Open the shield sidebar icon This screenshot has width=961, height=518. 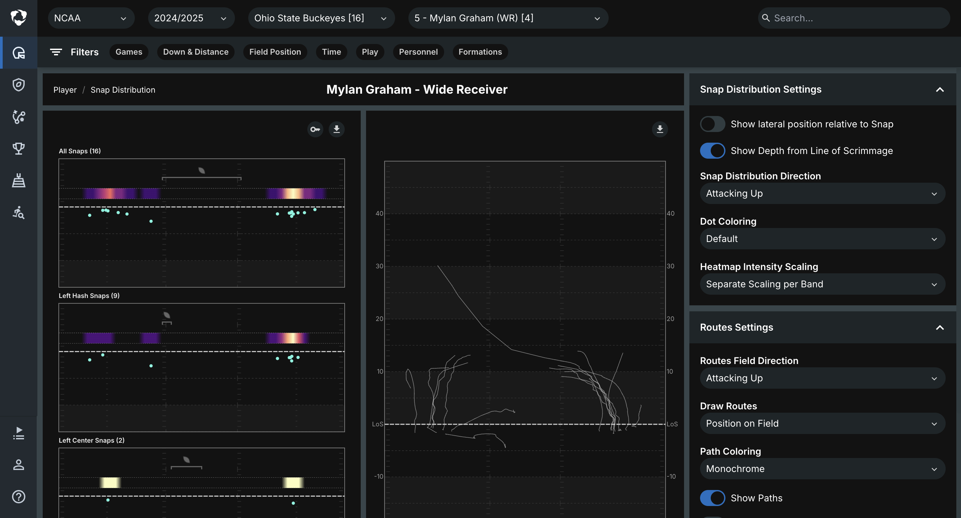[x=19, y=85]
